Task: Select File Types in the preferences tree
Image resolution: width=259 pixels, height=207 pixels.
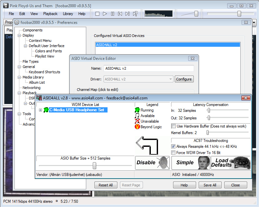Action: point(30,61)
